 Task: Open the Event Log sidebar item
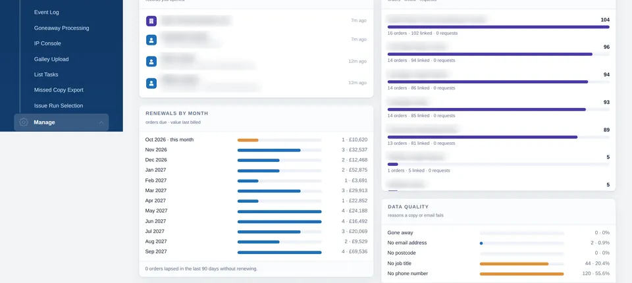pos(46,12)
